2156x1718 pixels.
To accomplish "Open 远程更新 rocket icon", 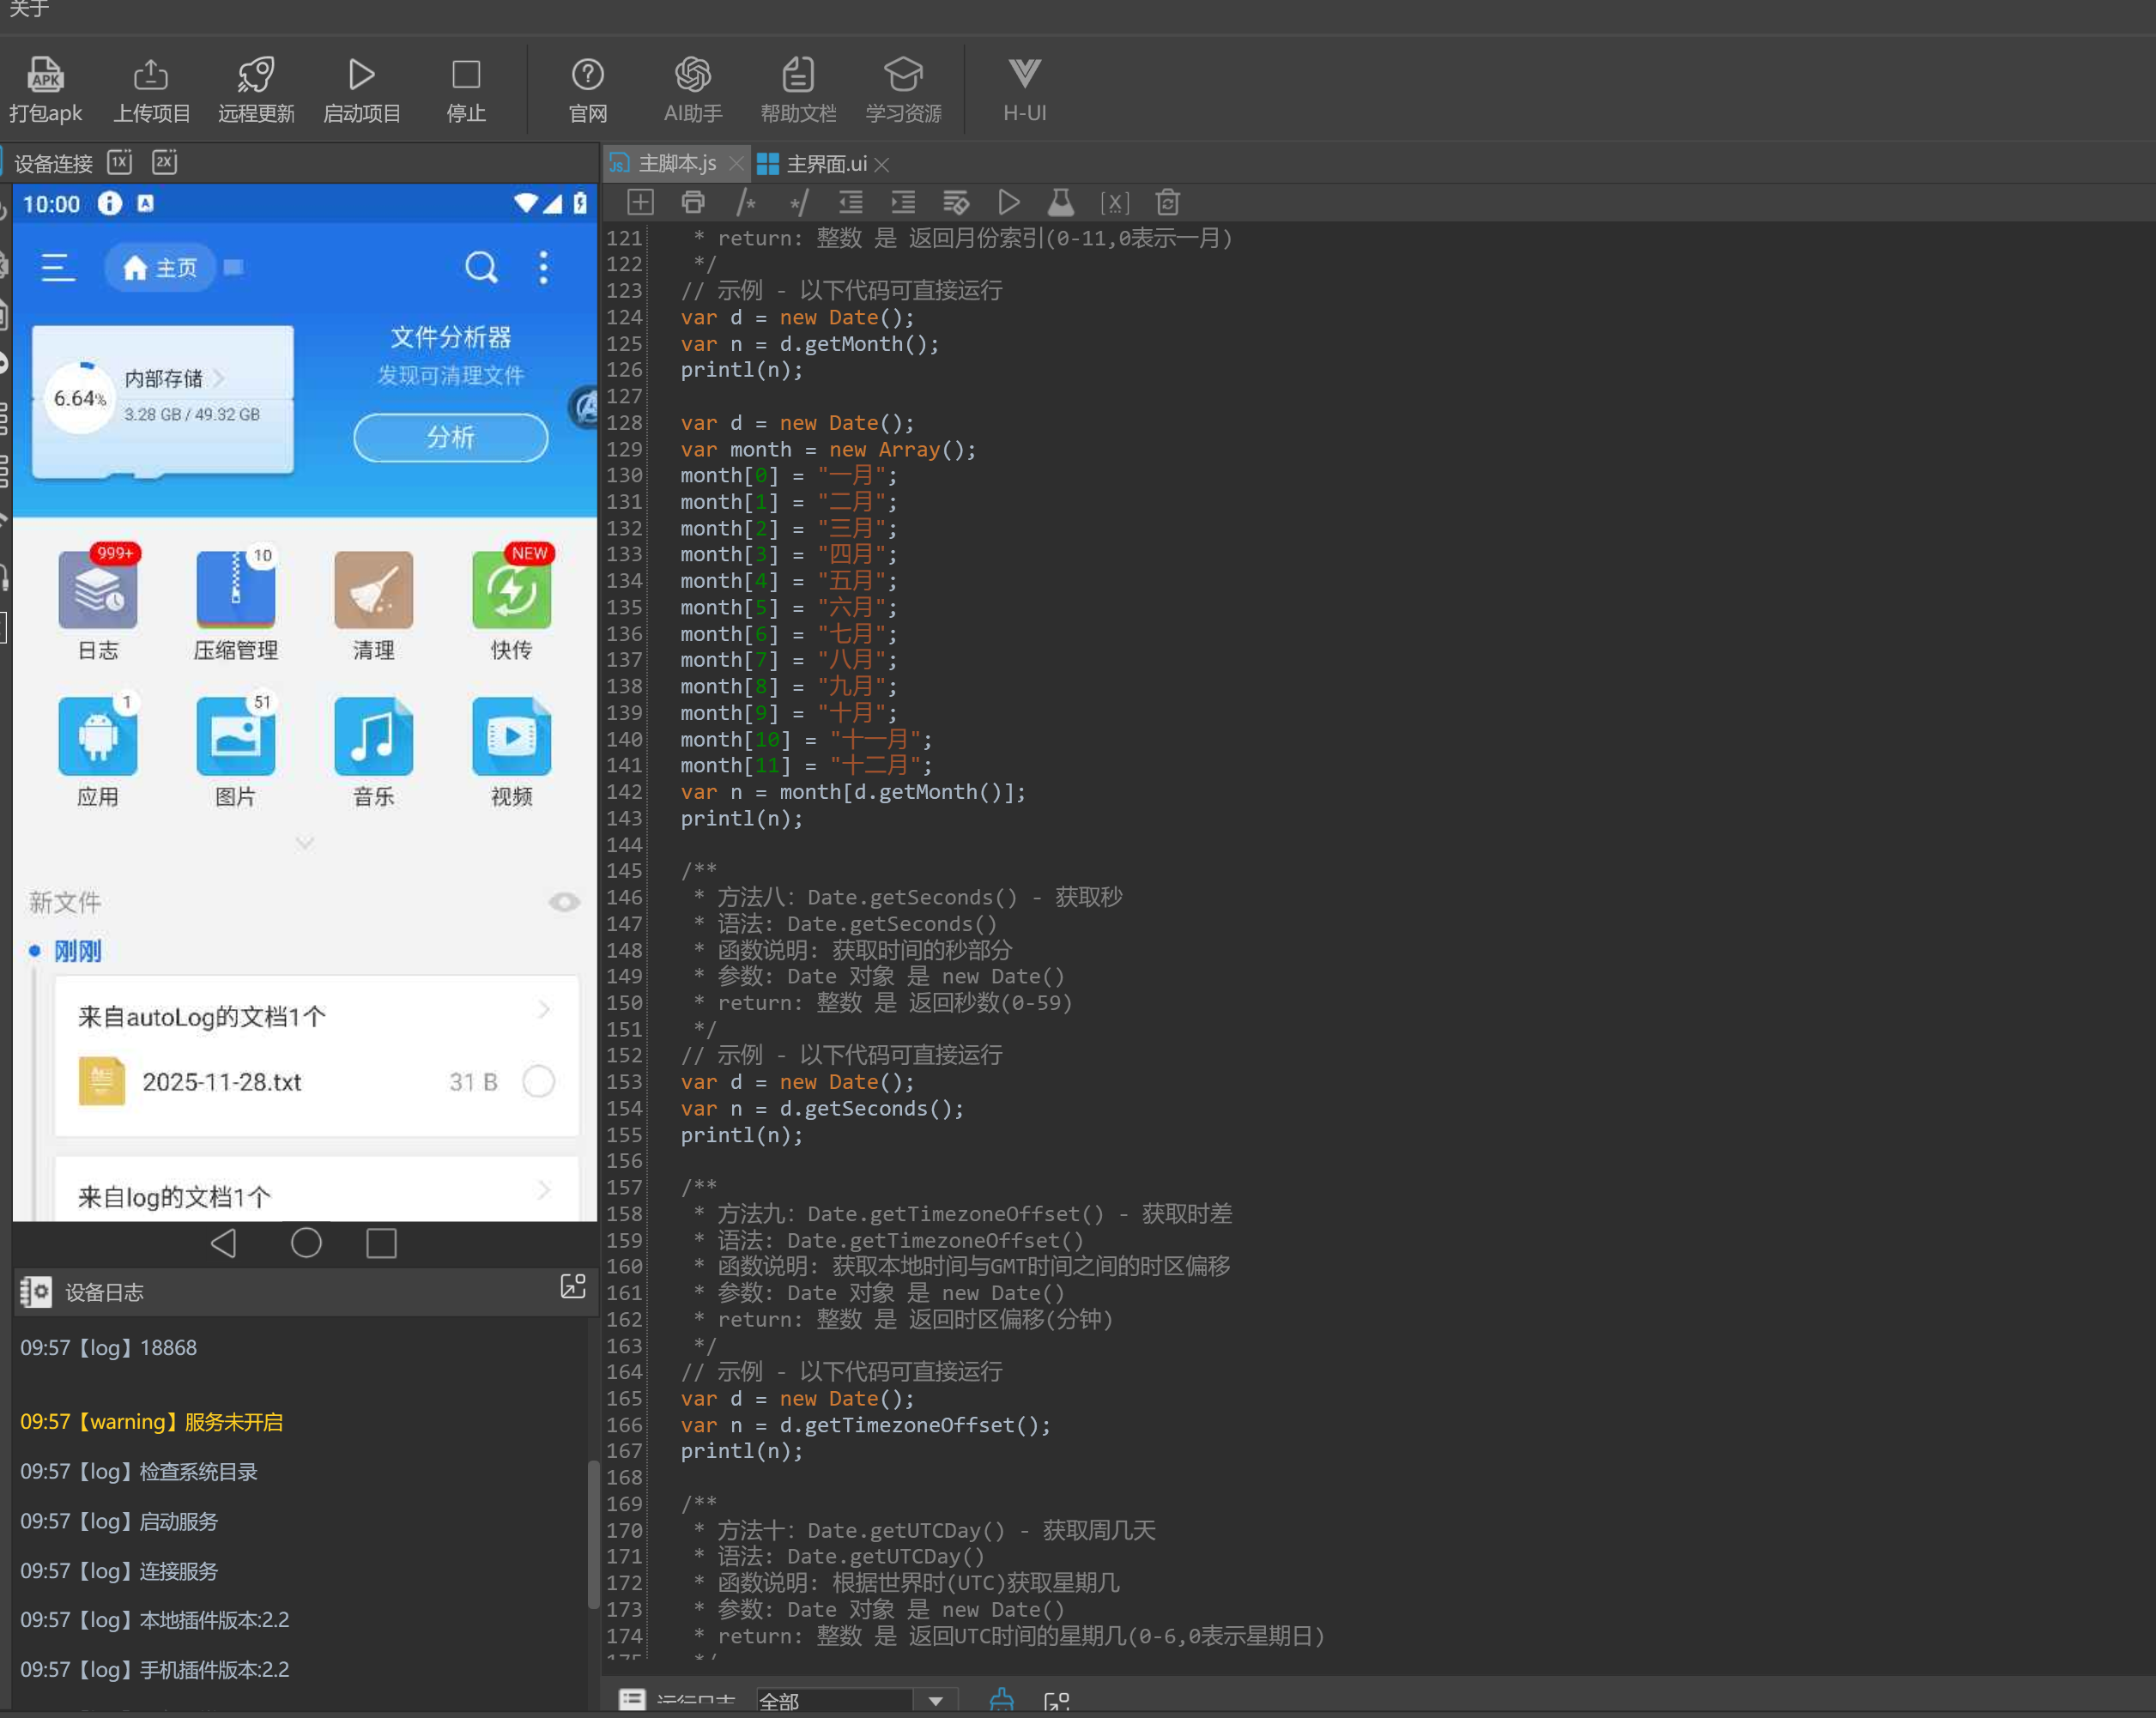I will pos(256,75).
